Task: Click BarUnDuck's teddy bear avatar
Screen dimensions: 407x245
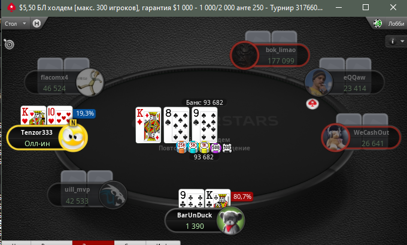Action: [x=231, y=220]
